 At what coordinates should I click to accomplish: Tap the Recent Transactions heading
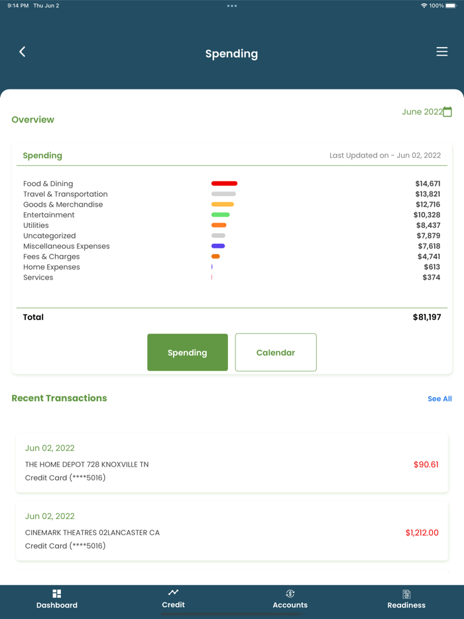59,398
